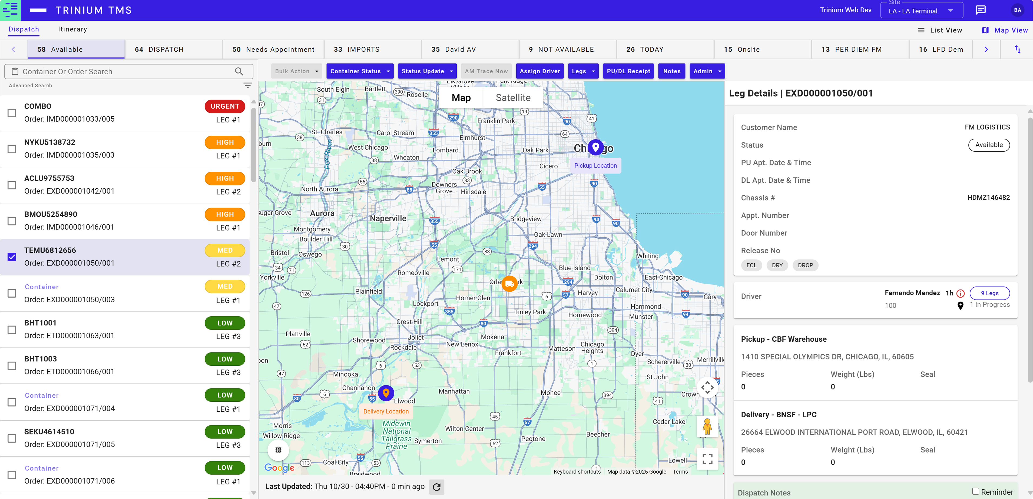
Task: Check the NYKU5138732 container checkbox
Action: tap(12, 149)
